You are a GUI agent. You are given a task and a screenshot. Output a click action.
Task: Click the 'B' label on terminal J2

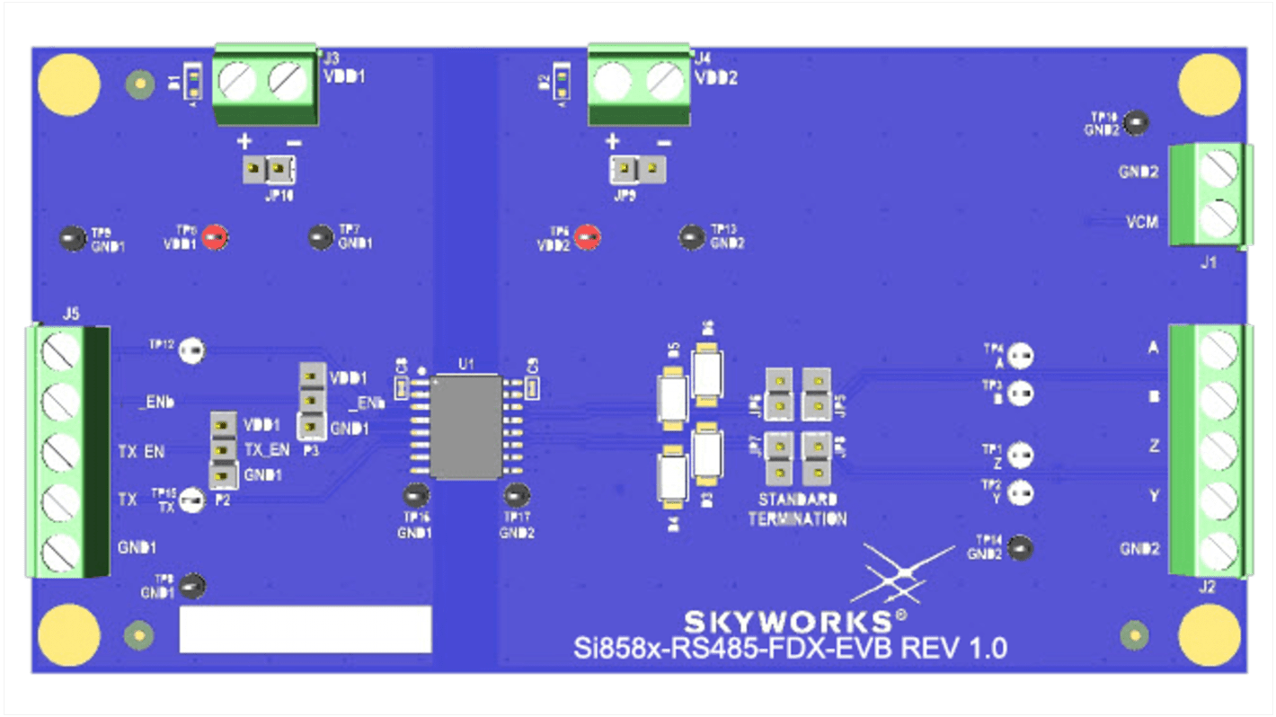tap(1153, 396)
